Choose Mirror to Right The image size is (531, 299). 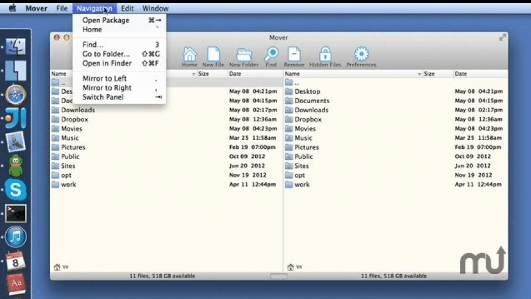click(x=119, y=88)
